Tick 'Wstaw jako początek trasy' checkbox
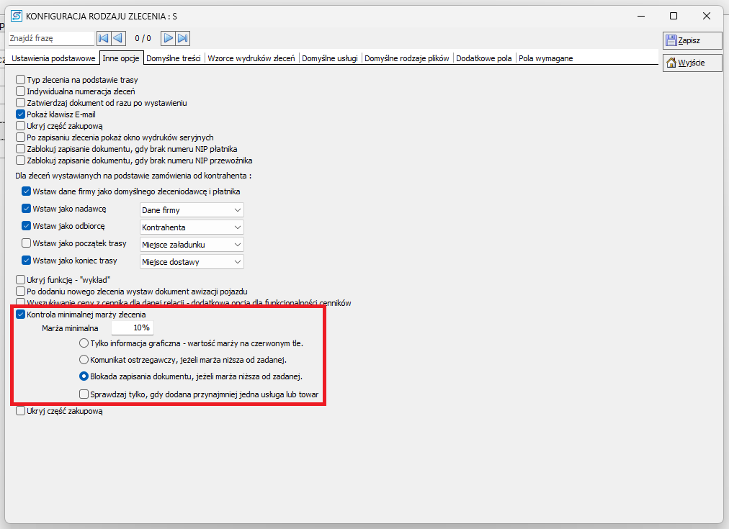Image resolution: width=729 pixels, height=529 pixels. click(27, 243)
